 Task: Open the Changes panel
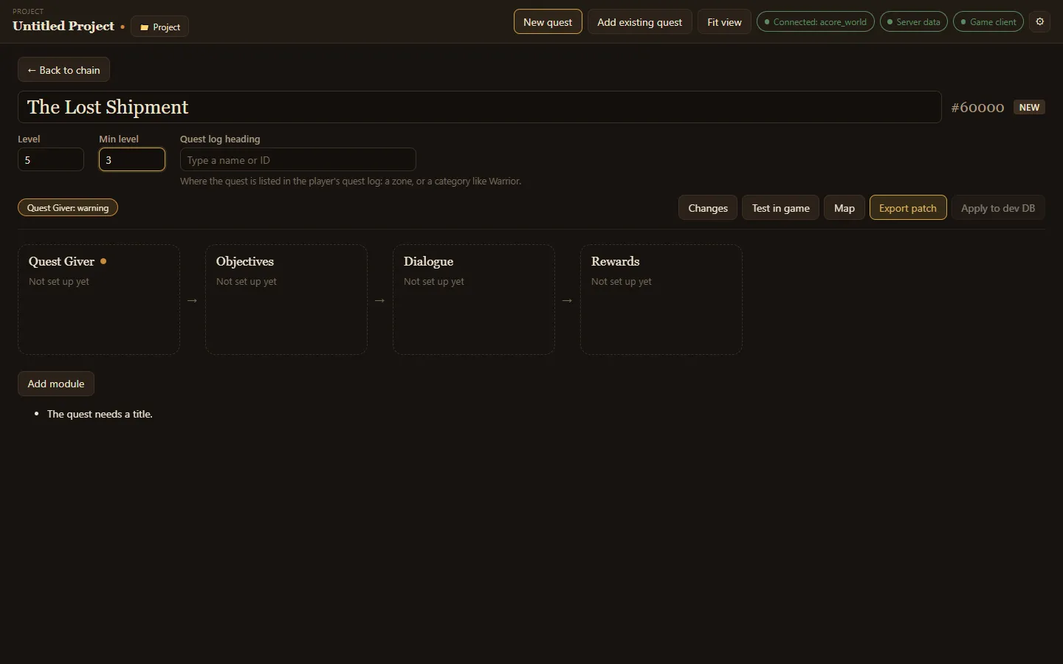coord(708,208)
